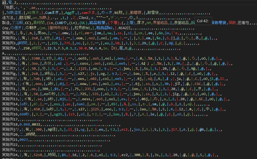Select the "ij25" cell text
The height and width of the screenshot is (159, 257).
[83, 69]
